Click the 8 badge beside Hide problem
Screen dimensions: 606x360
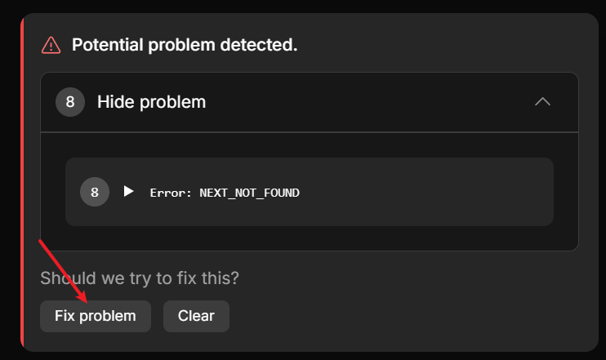click(x=70, y=102)
